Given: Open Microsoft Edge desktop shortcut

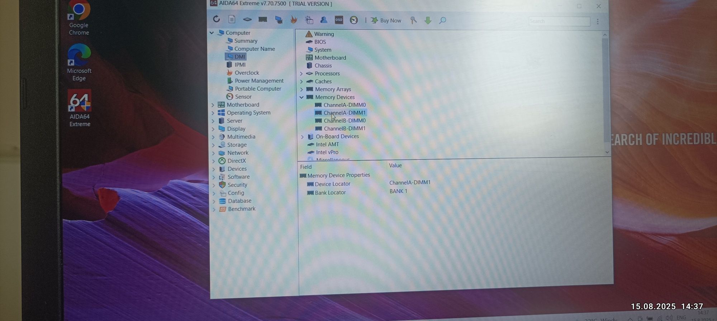Looking at the screenshot, I should pyautogui.click(x=79, y=63).
